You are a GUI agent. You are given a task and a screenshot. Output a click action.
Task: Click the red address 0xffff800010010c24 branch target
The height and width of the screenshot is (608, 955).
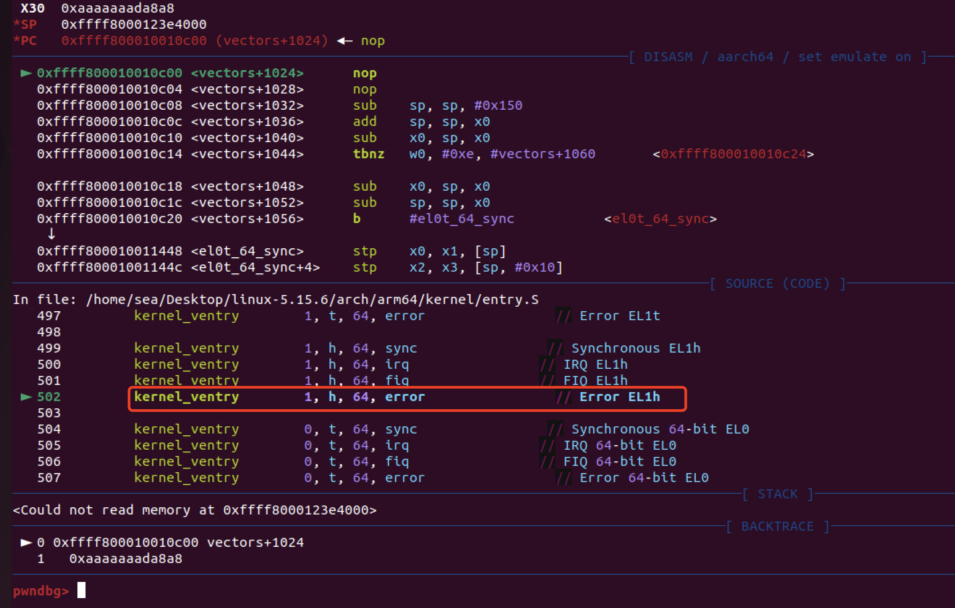(734, 154)
